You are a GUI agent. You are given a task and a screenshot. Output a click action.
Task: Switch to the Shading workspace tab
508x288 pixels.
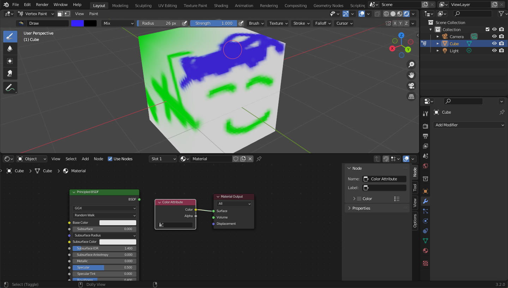point(221,6)
